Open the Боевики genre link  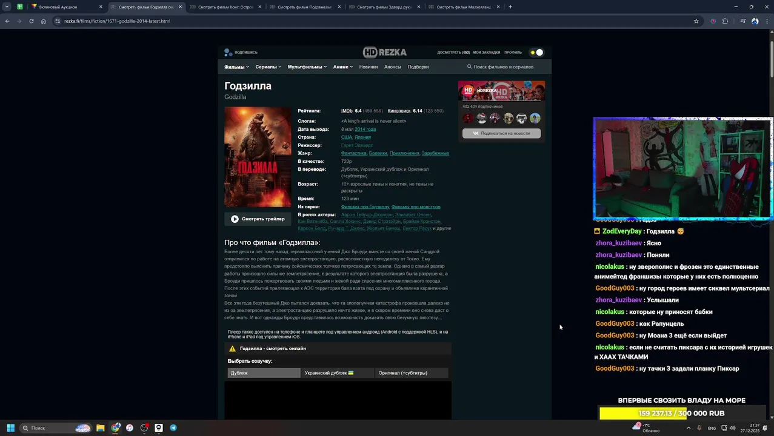[x=378, y=153]
